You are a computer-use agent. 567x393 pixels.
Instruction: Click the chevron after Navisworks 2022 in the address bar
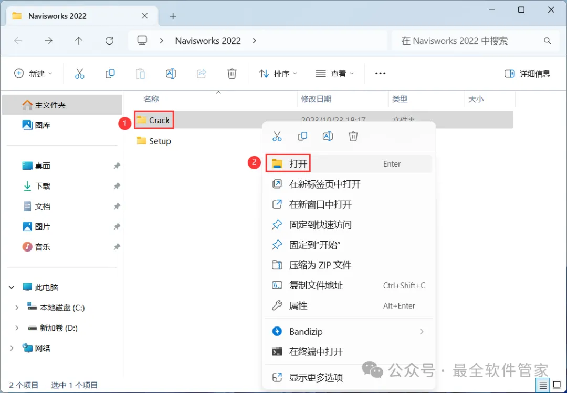coord(255,41)
